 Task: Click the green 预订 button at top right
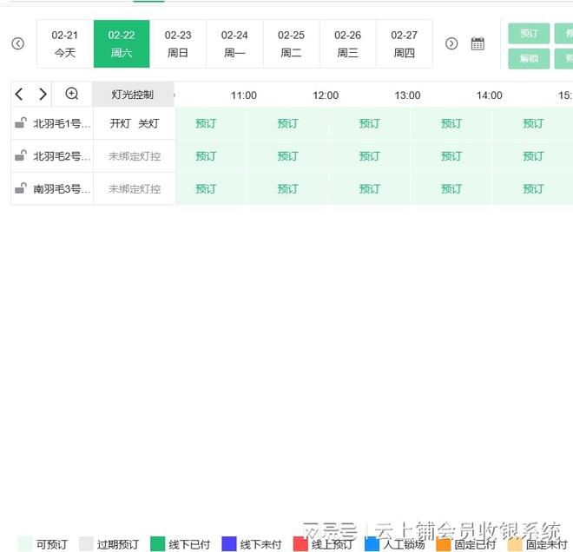(x=529, y=34)
